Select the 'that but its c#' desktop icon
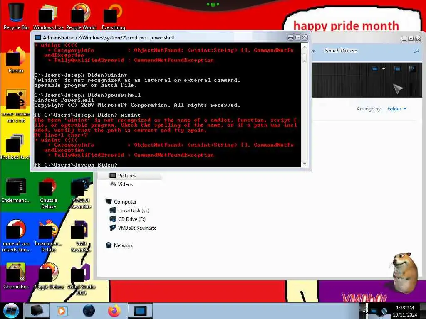The image size is (426, 319). point(15,147)
